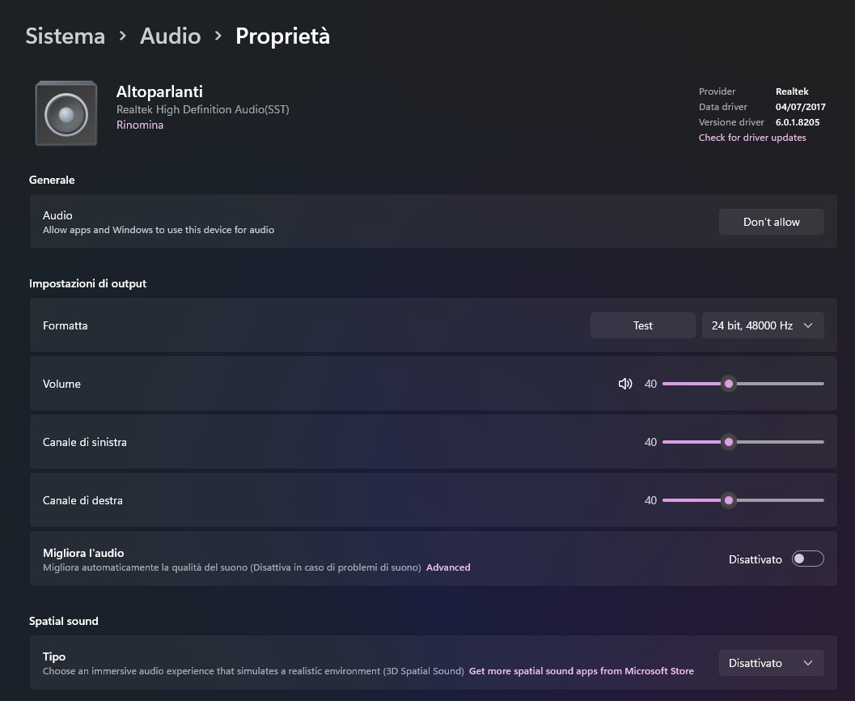This screenshot has height=701, width=855.
Task: Open the Rinomina link to rename device
Action: point(140,125)
